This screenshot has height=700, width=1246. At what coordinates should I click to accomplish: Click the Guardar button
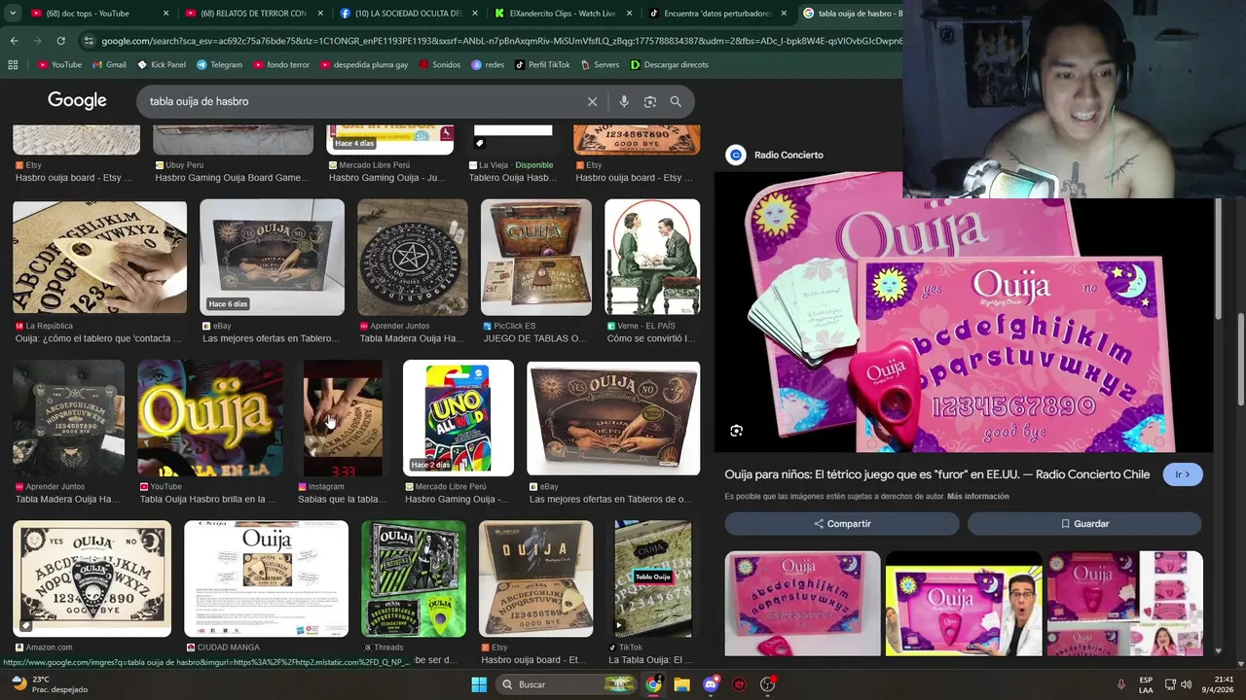click(x=1084, y=524)
